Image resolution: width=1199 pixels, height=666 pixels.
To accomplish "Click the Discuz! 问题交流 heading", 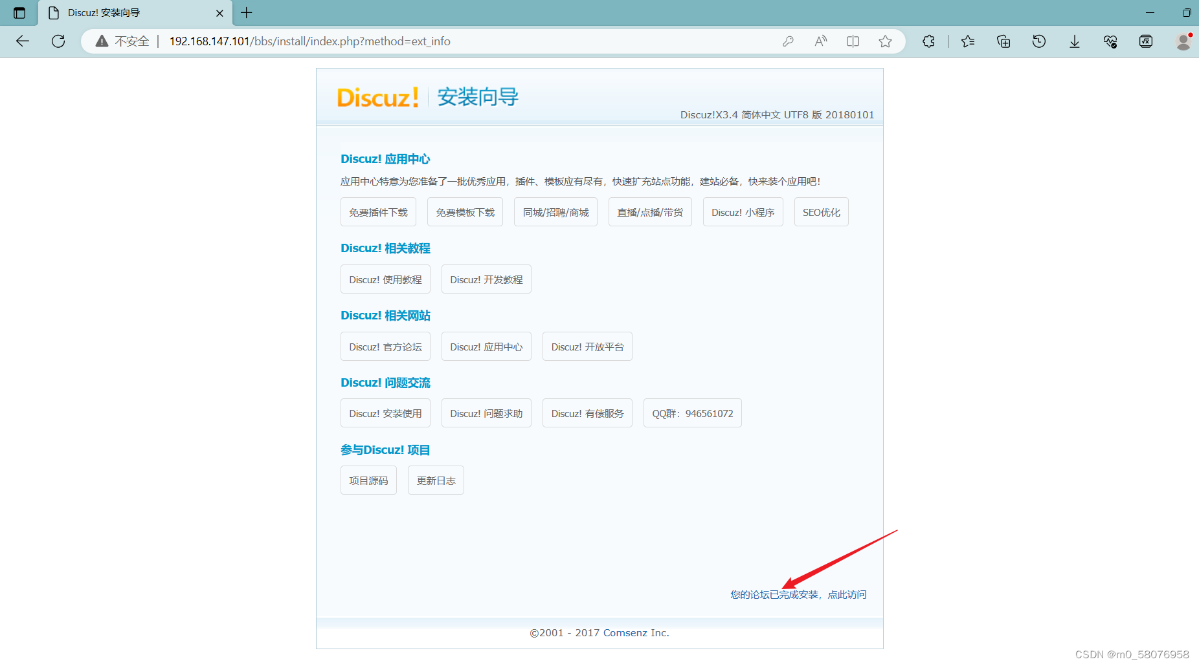I will click(x=385, y=383).
